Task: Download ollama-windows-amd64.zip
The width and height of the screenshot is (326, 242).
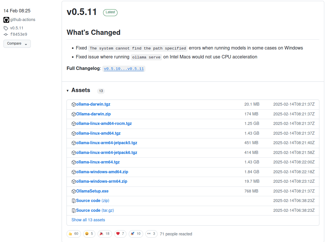Action: 102,172
